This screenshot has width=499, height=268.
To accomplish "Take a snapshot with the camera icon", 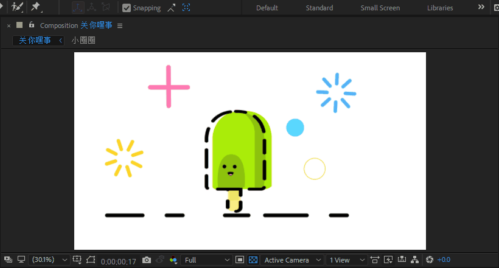I will point(147,260).
